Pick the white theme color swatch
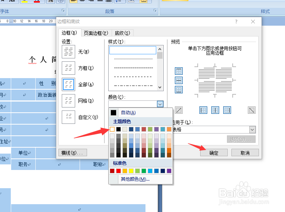The height and width of the screenshot is (212, 285). tap(112, 129)
